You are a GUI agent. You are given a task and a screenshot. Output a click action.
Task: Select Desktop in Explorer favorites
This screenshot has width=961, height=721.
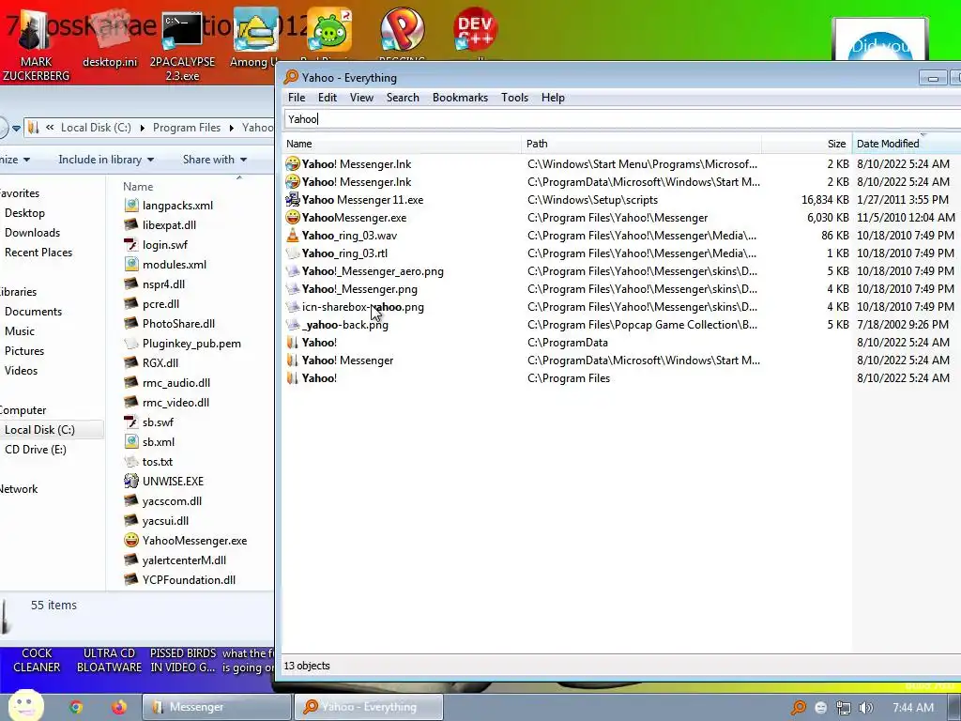[24, 213]
